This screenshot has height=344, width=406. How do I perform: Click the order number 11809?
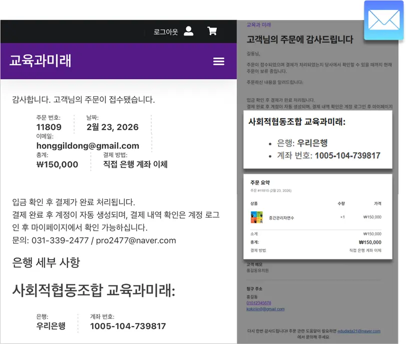point(49,127)
